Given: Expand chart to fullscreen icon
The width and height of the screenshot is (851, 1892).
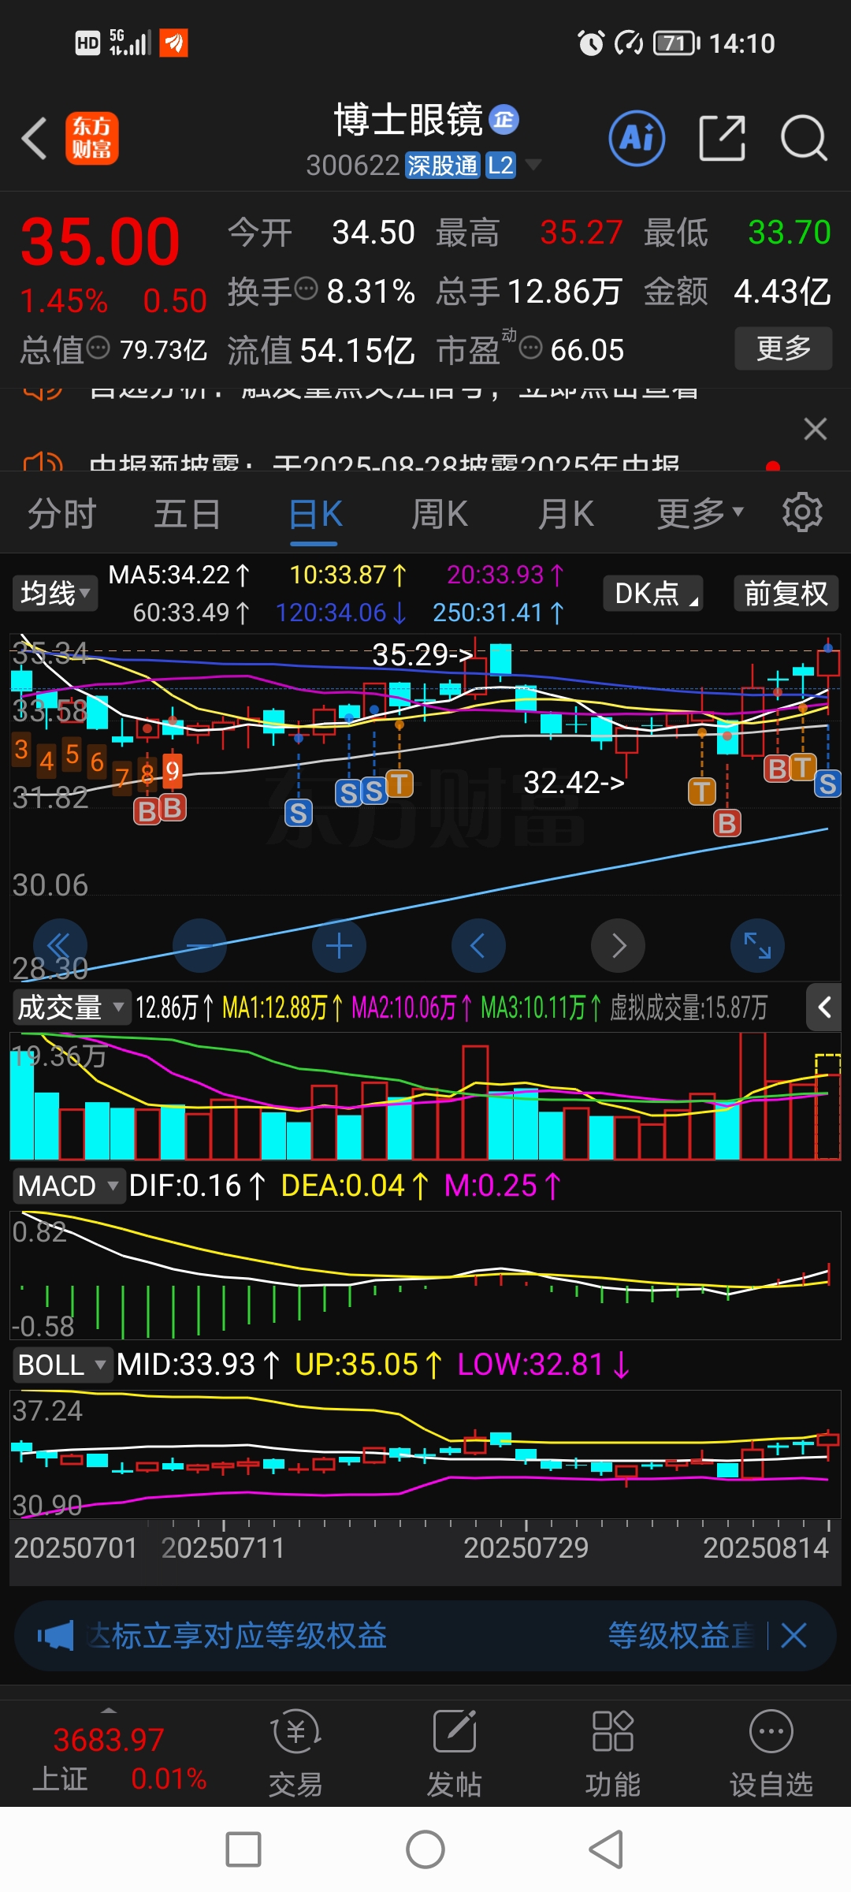Looking at the screenshot, I should coord(757,945).
